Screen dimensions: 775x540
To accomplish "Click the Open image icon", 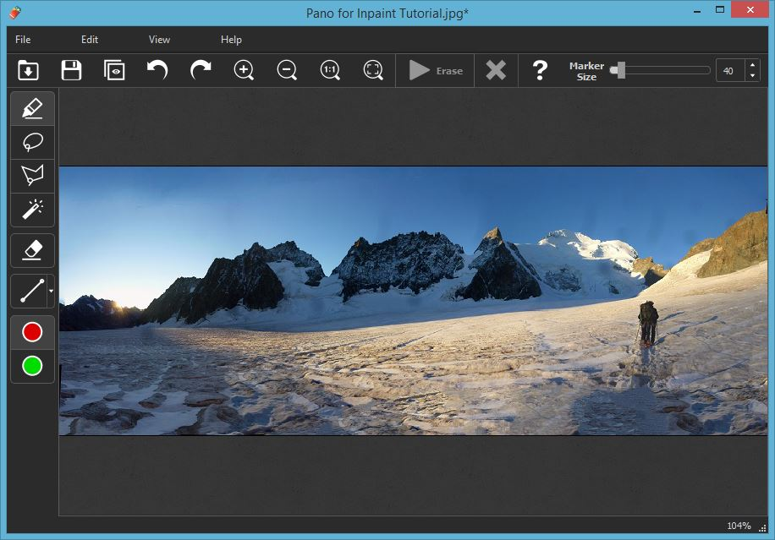I will coord(28,70).
